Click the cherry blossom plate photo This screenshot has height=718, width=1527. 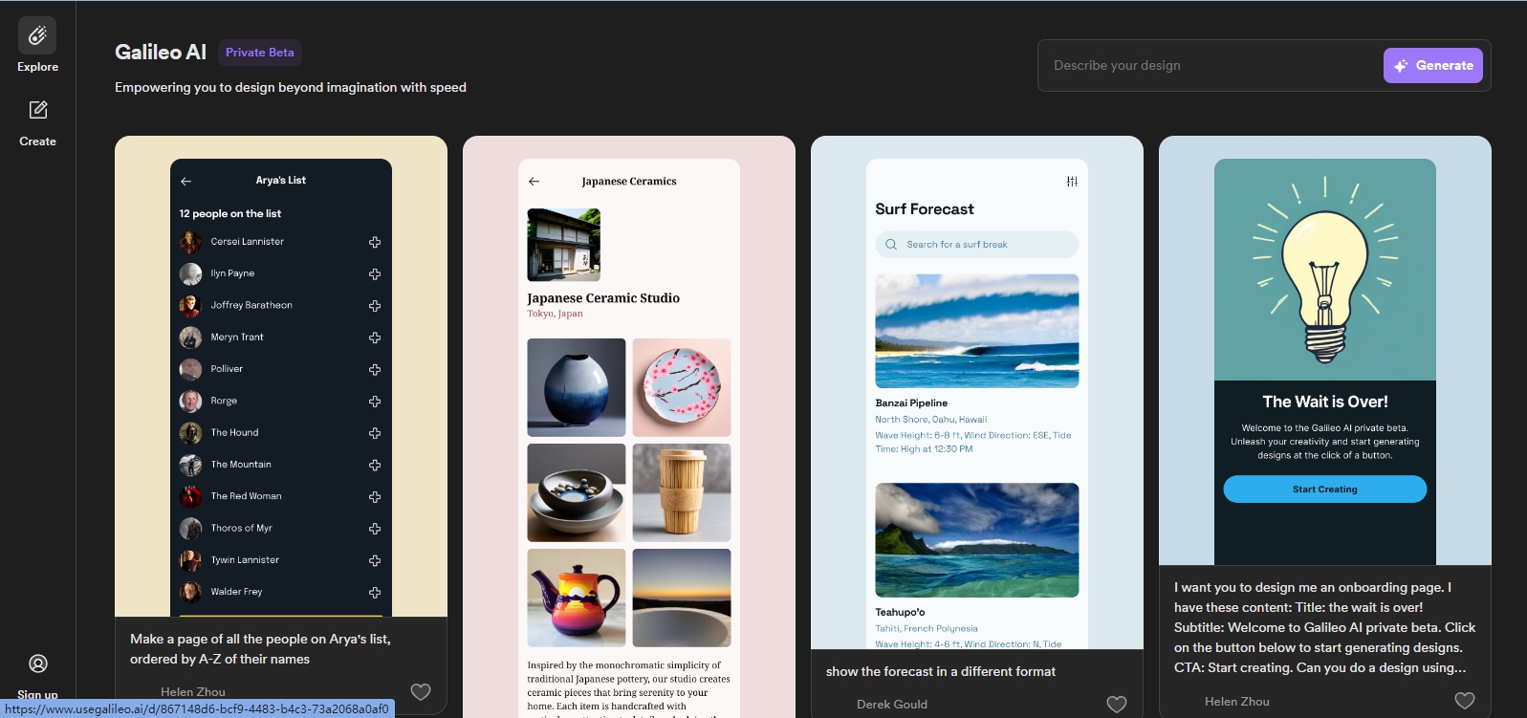point(682,387)
